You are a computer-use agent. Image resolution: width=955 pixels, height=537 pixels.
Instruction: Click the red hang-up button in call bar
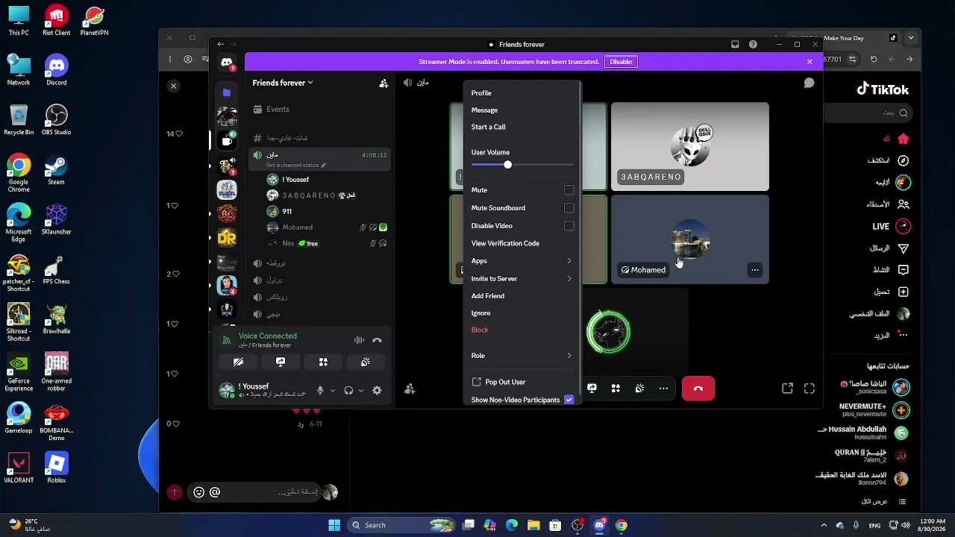698,389
